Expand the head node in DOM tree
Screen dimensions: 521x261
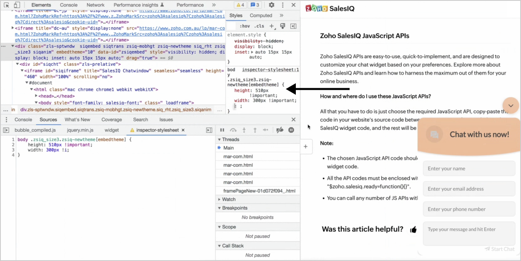(x=36, y=96)
